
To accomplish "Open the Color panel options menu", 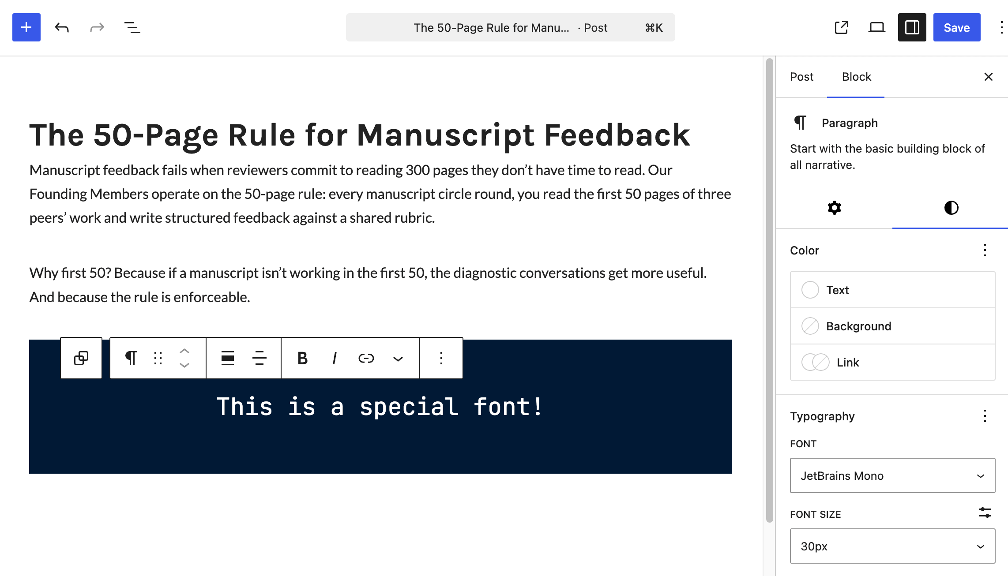I will 985,250.
